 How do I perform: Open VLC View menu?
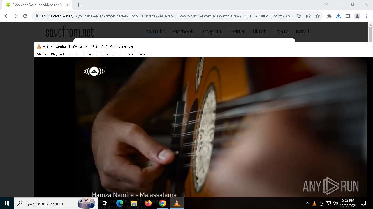click(129, 54)
